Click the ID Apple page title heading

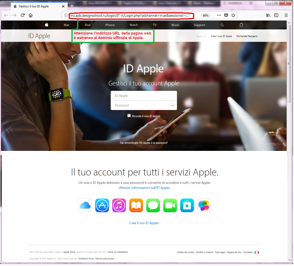point(39,36)
